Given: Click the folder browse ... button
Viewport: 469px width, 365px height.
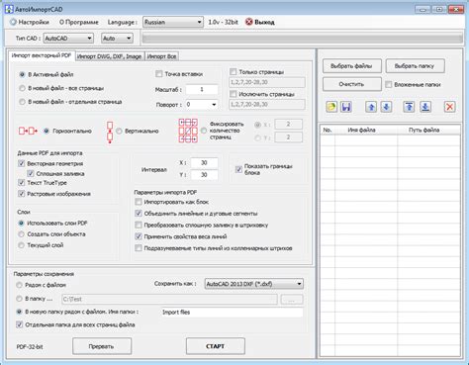Looking at the screenshot, I should 292,300.
